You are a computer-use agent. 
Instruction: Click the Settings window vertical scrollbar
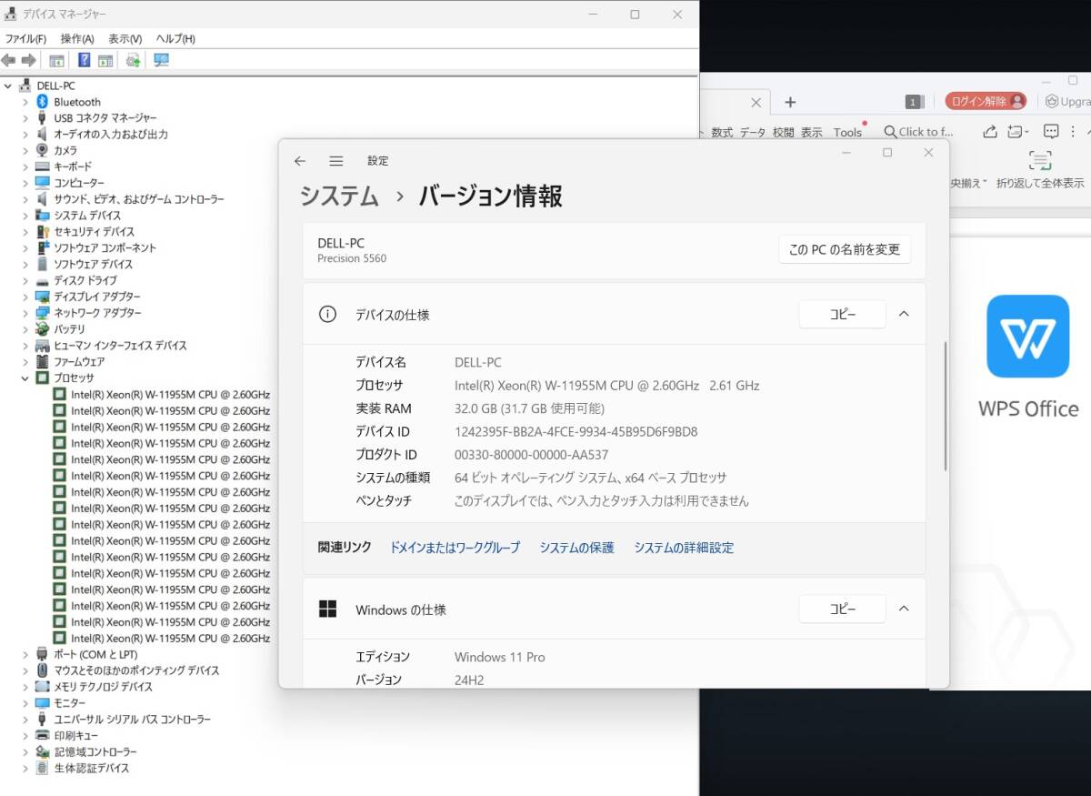[x=946, y=407]
